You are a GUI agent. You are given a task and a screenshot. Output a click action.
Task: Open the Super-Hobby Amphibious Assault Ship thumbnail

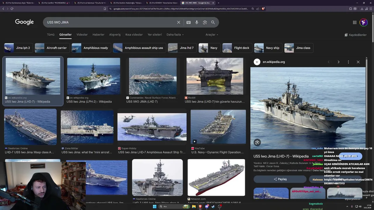[152, 127]
